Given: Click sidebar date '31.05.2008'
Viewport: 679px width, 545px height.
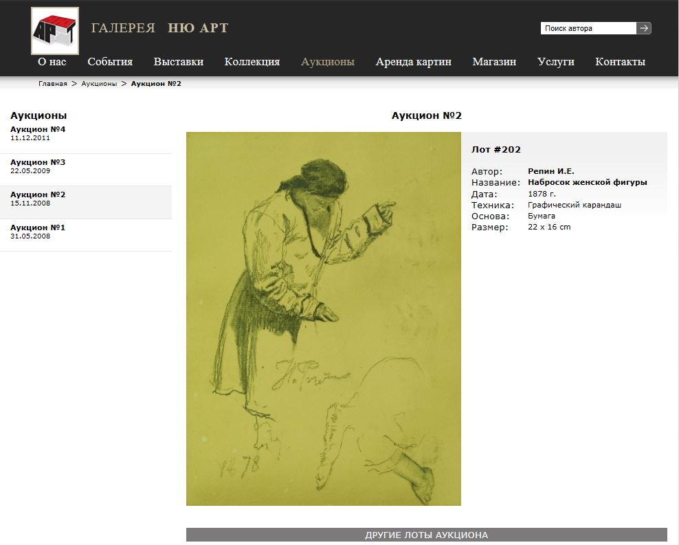Looking at the screenshot, I should click(x=30, y=236).
